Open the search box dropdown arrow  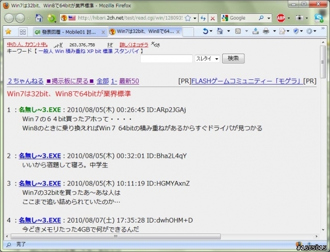(269, 19)
